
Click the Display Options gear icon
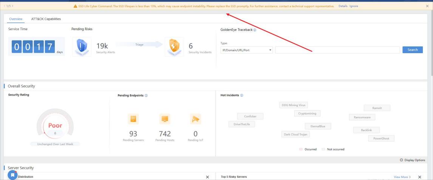click(402, 160)
